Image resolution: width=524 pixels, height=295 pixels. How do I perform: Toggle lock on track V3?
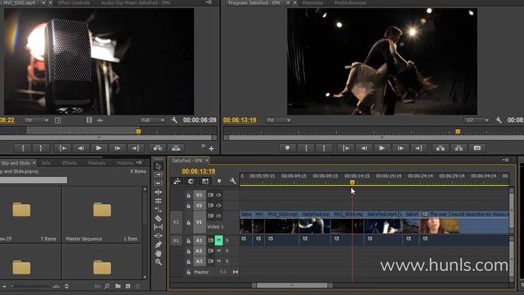click(x=188, y=195)
